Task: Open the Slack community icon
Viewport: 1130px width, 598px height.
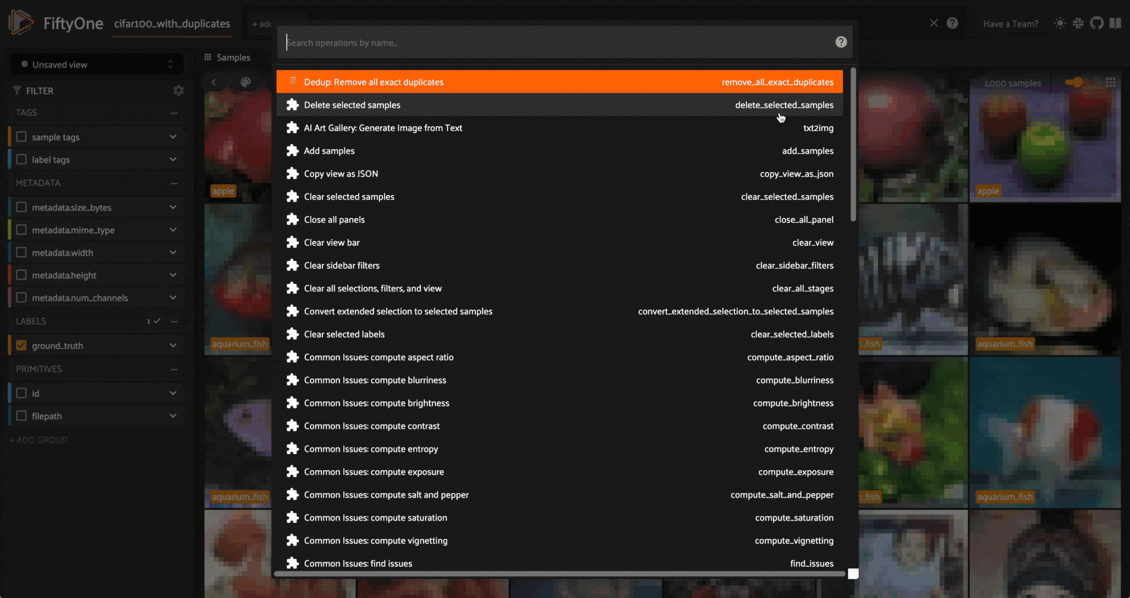Action: (1078, 23)
